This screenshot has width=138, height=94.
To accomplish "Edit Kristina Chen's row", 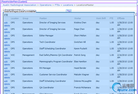I will pyautogui.click(x=6, y=23).
